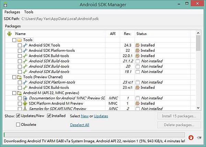Open the log window icon at bottom right
This screenshot has height=147, width=206.
199,137
